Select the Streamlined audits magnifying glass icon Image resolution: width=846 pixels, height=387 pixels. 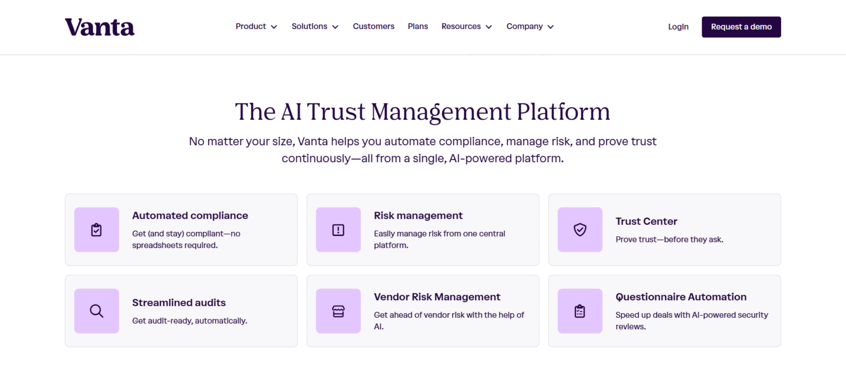[x=96, y=311]
